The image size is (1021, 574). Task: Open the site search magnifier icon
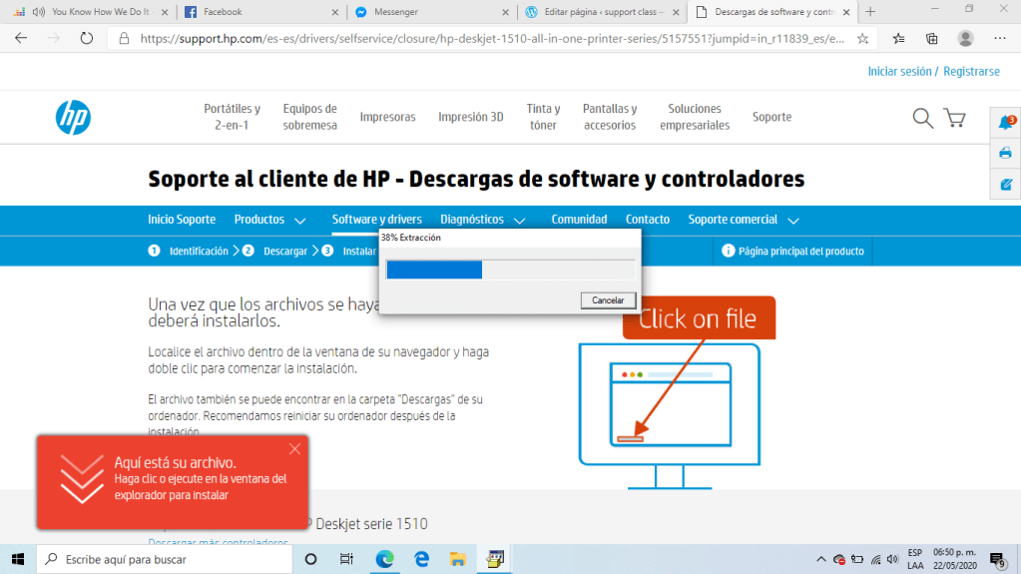(x=922, y=118)
